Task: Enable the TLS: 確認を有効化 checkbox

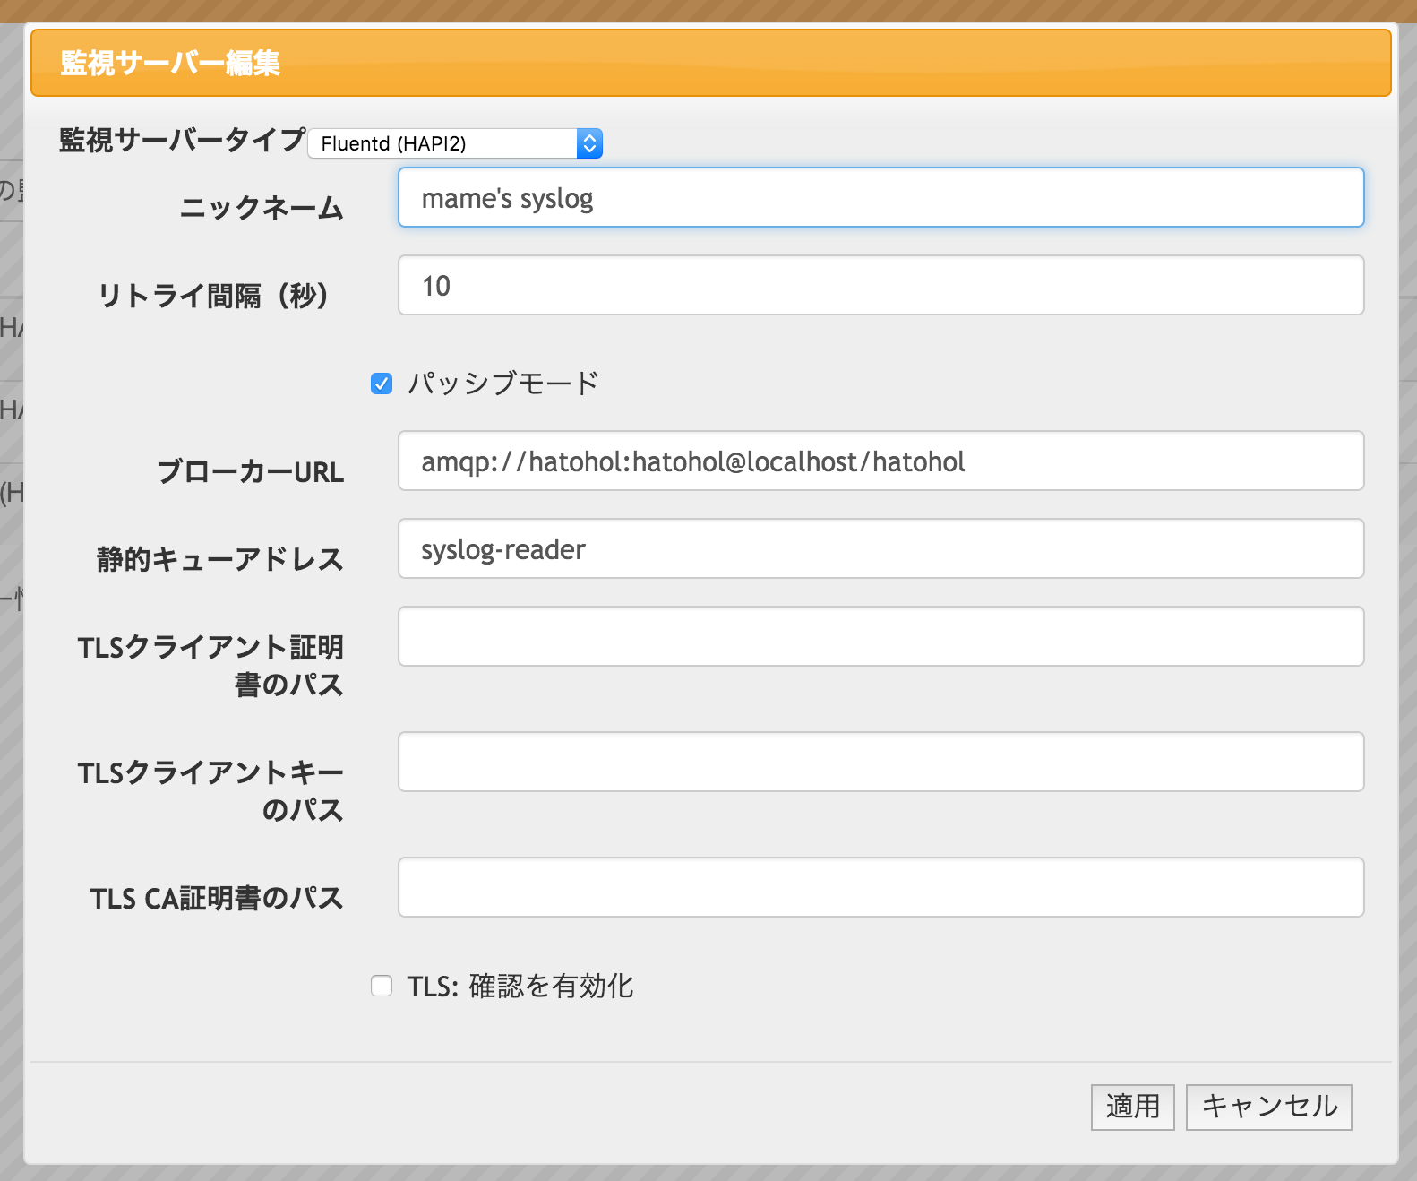Action: [382, 987]
